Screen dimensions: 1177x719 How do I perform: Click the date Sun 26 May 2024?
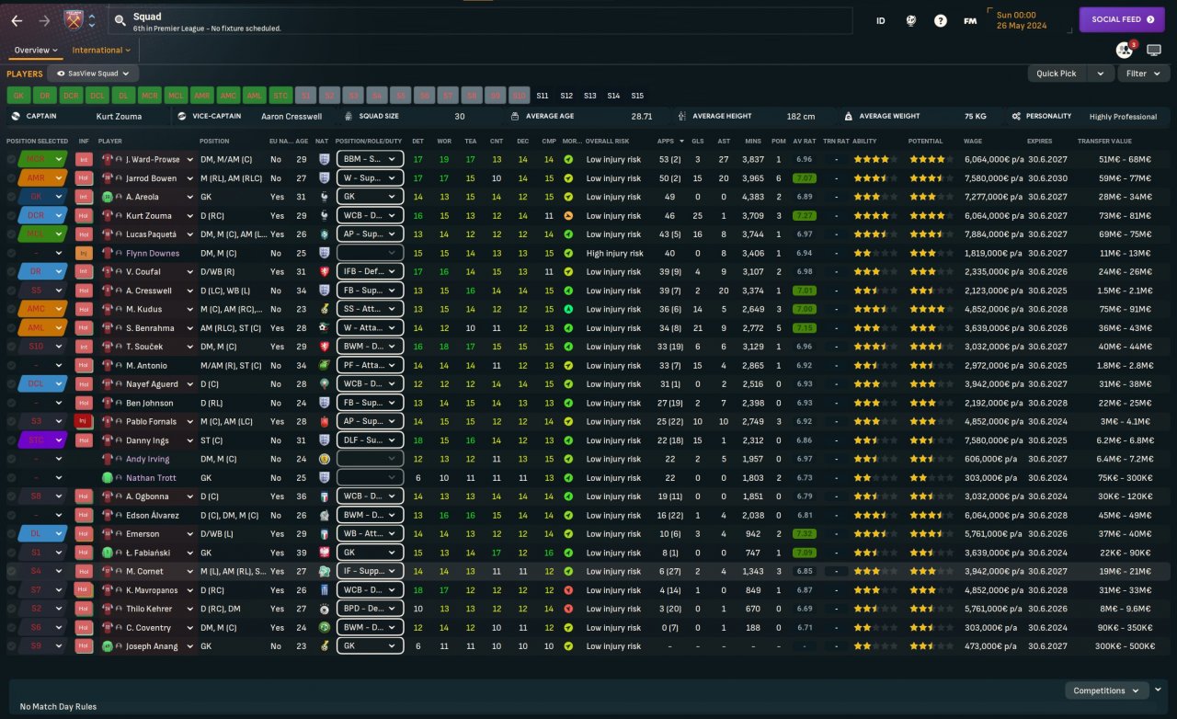coord(1023,20)
